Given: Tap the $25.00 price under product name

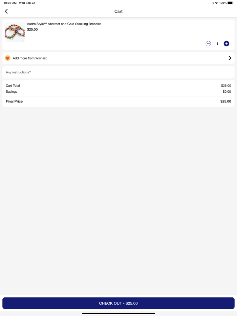Looking at the screenshot, I should (x=33, y=29).
